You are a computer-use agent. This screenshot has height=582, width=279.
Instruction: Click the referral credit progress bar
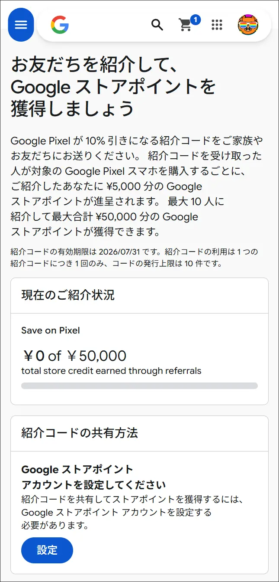[x=139, y=386]
